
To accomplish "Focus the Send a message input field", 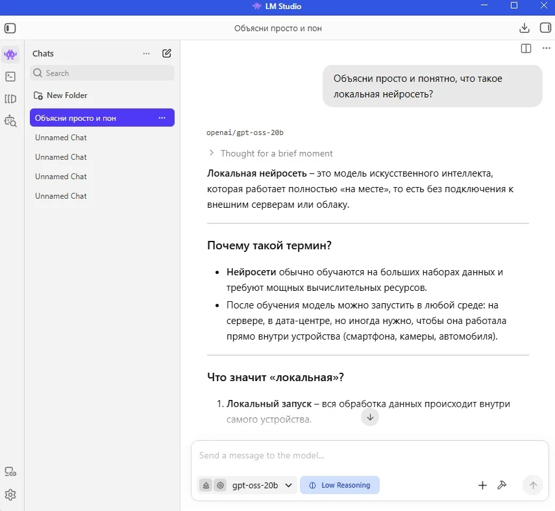I will (x=369, y=455).
